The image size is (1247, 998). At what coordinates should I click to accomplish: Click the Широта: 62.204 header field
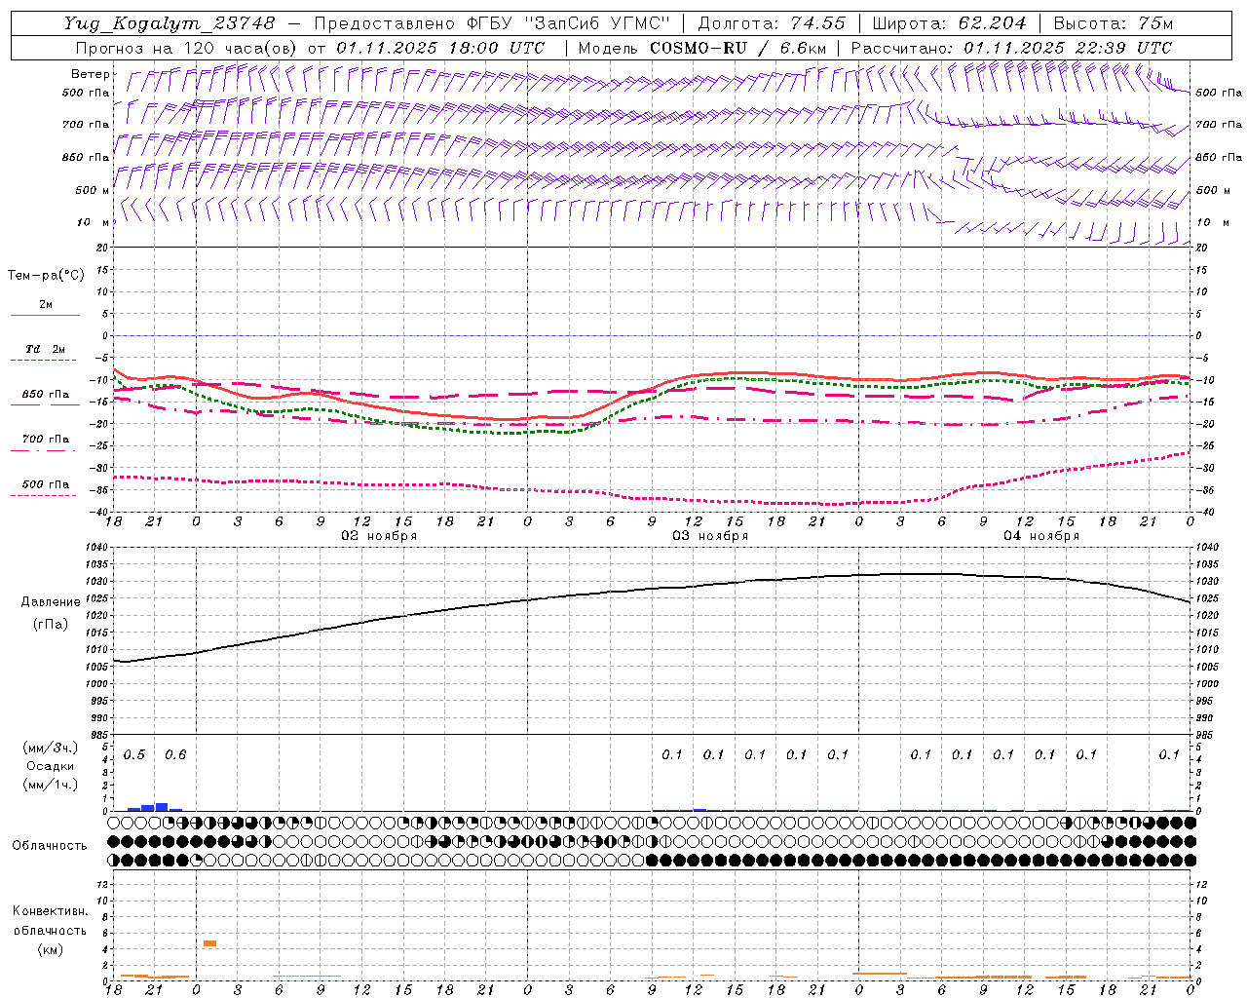point(949,22)
